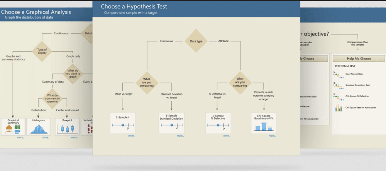This screenshot has height=171, width=386.
Task: Pick the Boxplot graph icon
Action: click(x=65, y=130)
